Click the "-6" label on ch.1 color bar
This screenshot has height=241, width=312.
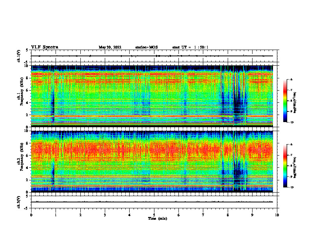point(291,79)
